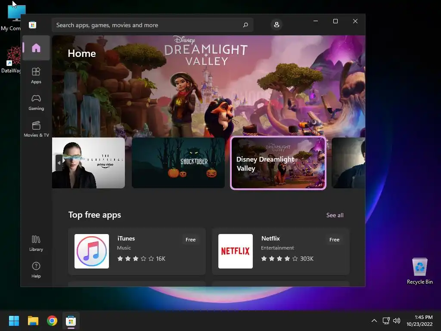The image size is (441, 331).
Task: Open the user account profile icon
Action: [276, 25]
